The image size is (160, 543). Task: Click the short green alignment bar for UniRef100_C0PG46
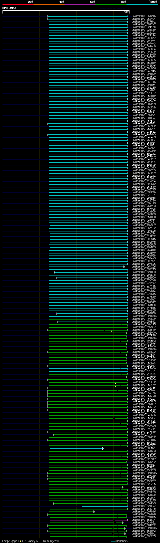pos(72,512)
